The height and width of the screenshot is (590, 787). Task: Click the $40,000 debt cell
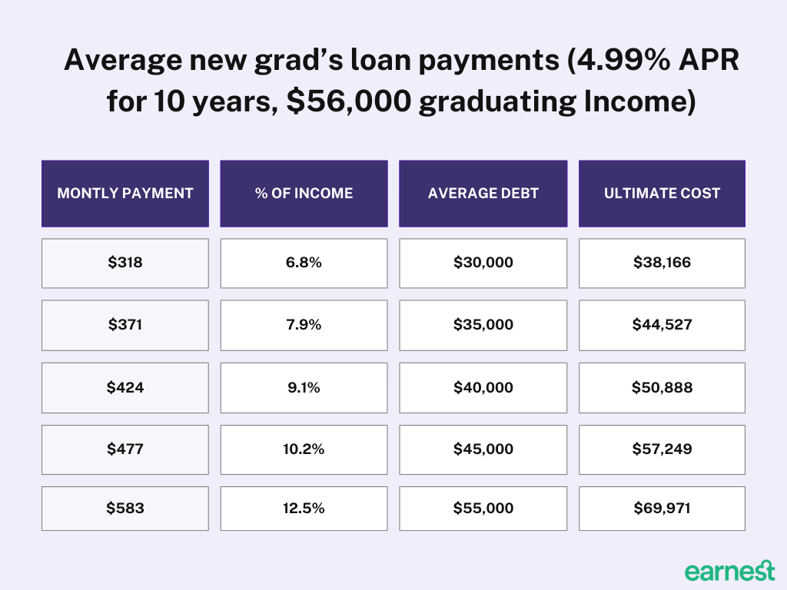tap(483, 388)
